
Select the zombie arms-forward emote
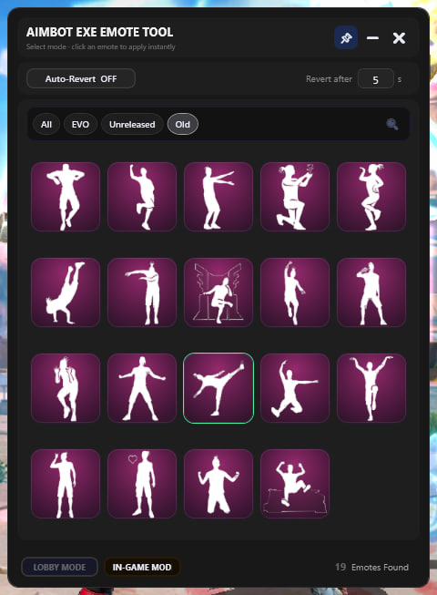[x=218, y=197]
